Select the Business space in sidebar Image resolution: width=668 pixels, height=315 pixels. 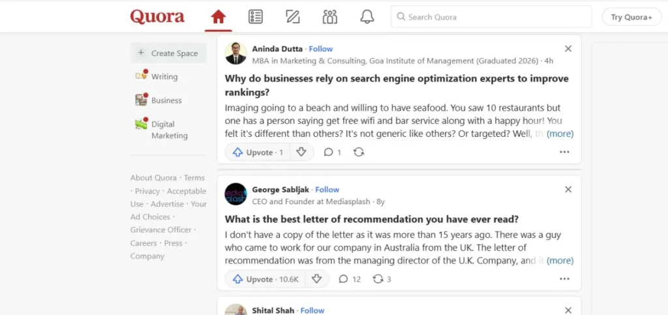coord(166,100)
